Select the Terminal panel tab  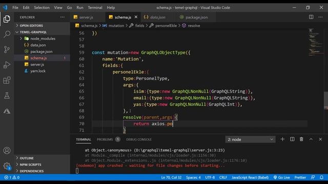(x=84, y=140)
